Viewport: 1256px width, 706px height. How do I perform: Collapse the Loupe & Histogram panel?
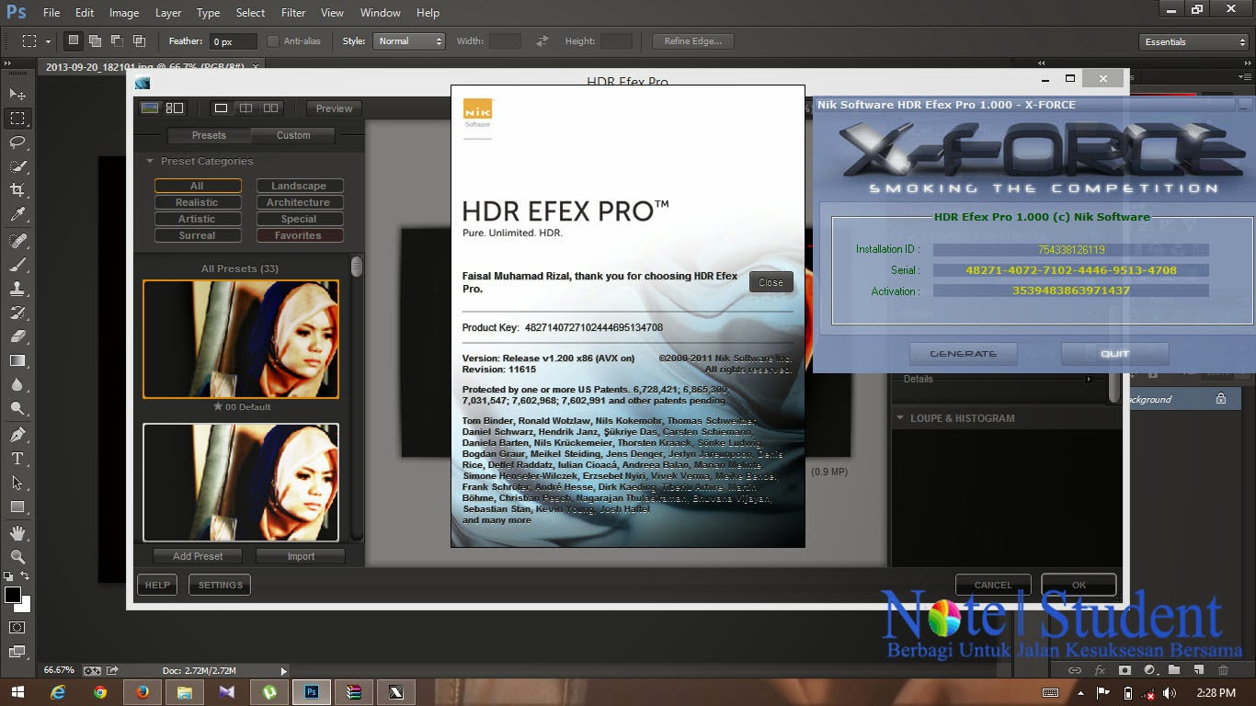coord(899,417)
